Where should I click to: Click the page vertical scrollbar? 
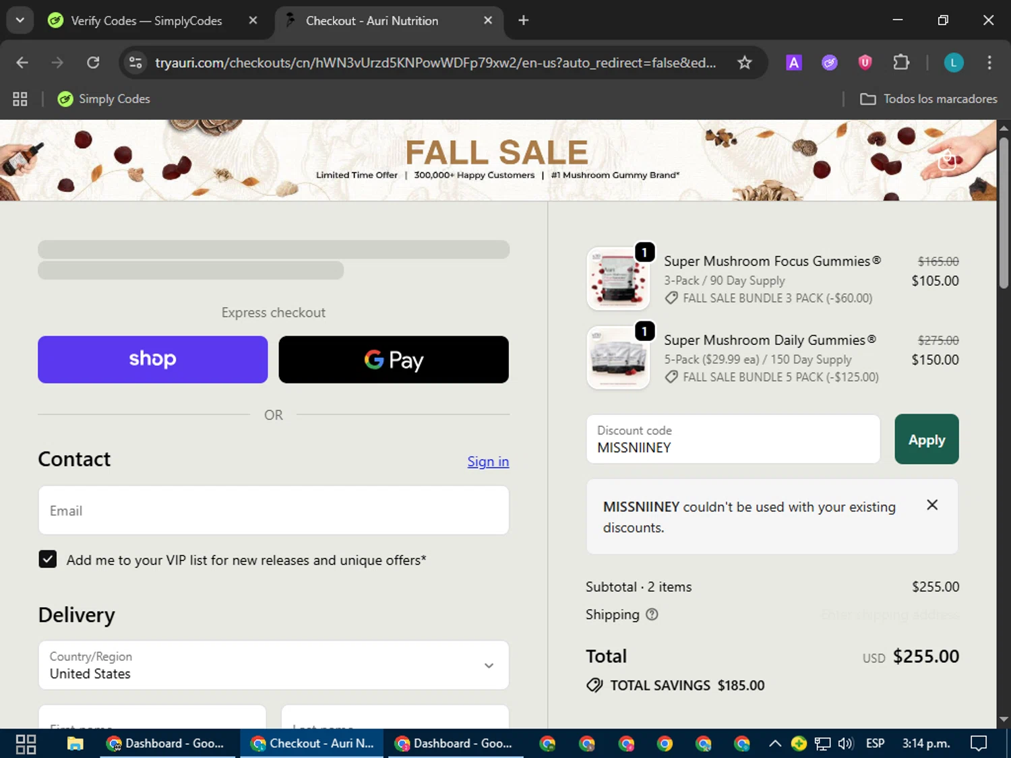[1004, 214]
